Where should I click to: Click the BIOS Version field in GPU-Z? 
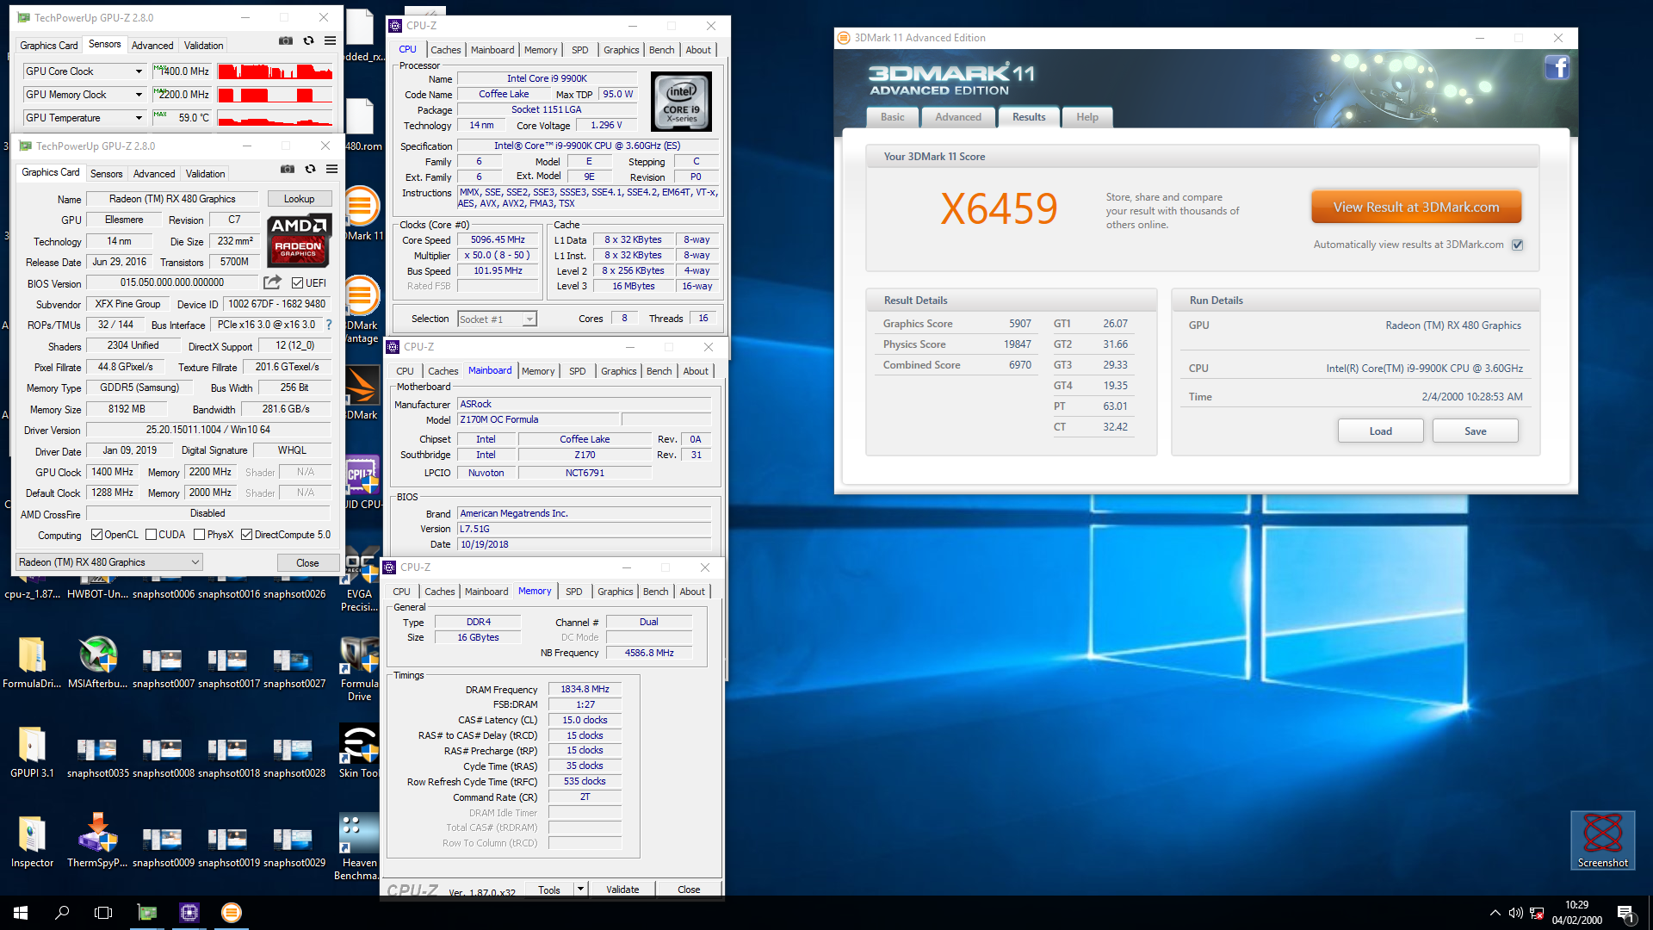coord(172,282)
